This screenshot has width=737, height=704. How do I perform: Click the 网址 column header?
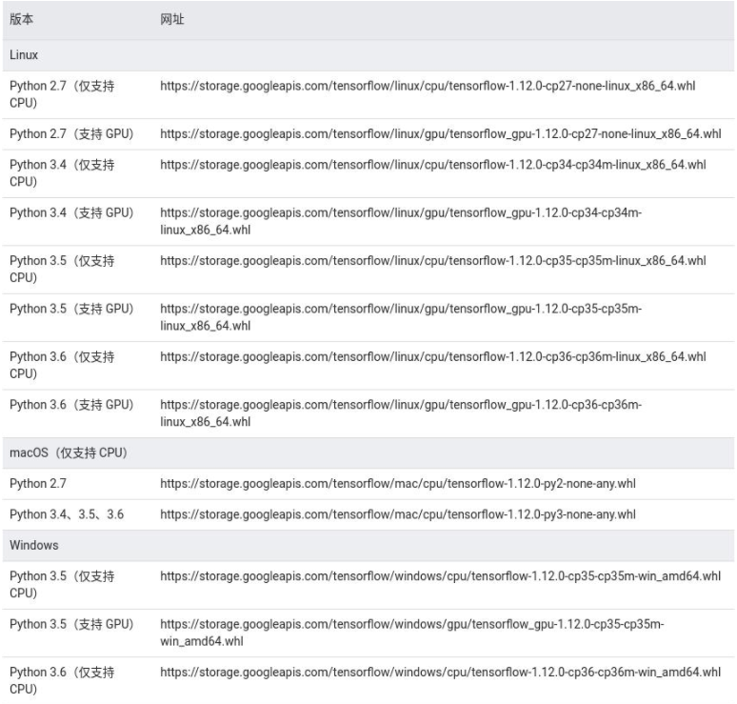tap(172, 19)
